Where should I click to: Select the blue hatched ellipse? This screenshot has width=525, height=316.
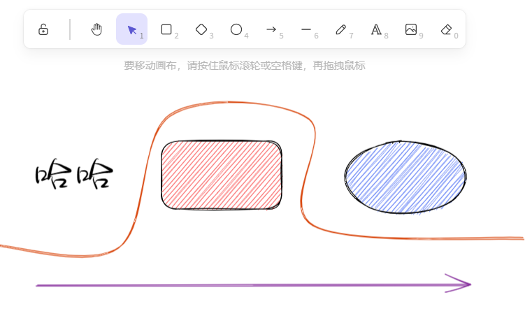(405, 177)
